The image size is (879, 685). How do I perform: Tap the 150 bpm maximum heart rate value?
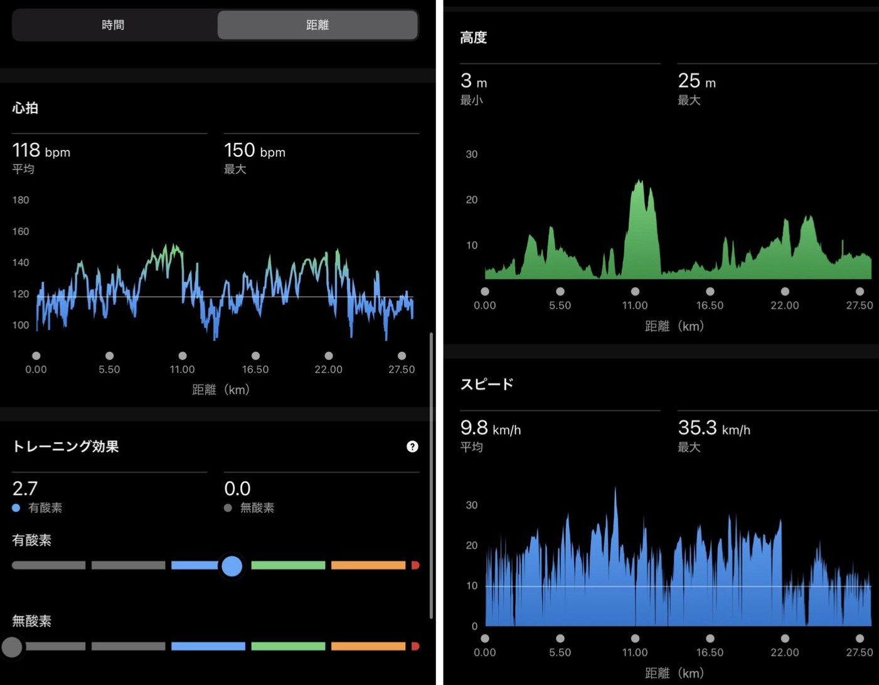[x=240, y=151]
